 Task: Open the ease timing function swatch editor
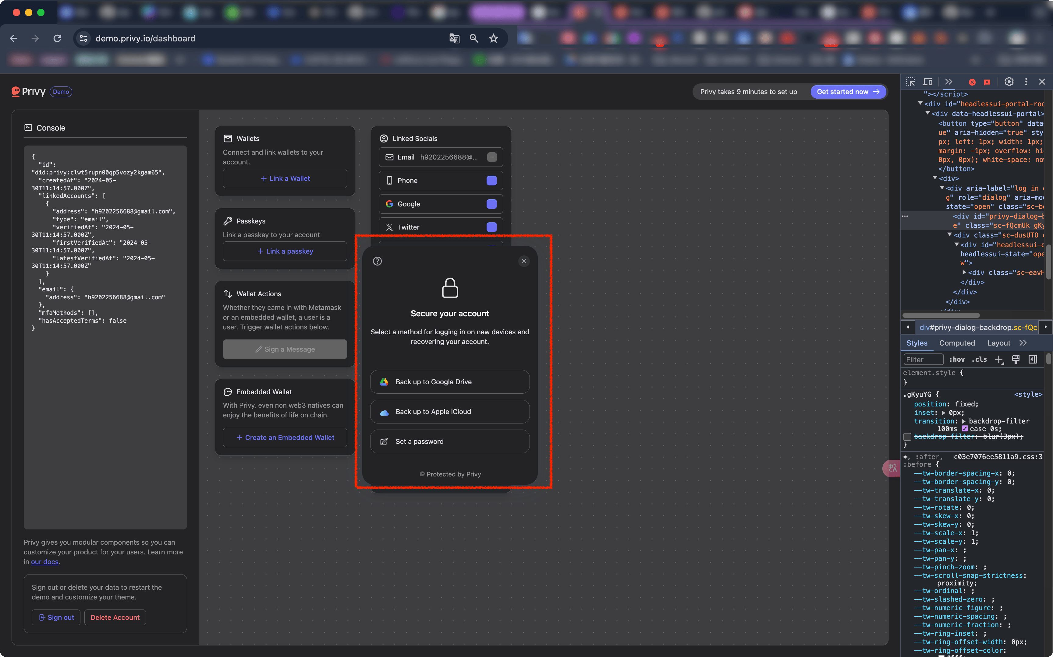point(965,429)
